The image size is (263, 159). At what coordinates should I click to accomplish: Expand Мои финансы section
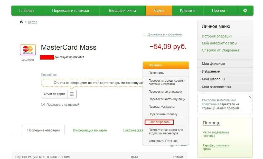point(225,63)
